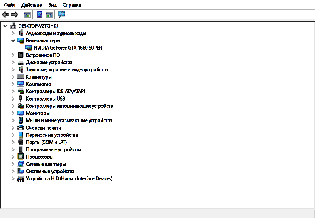Expand the Аудиовходы и аудиовыходы category
This screenshot has width=315, height=218.
pyautogui.click(x=13, y=33)
